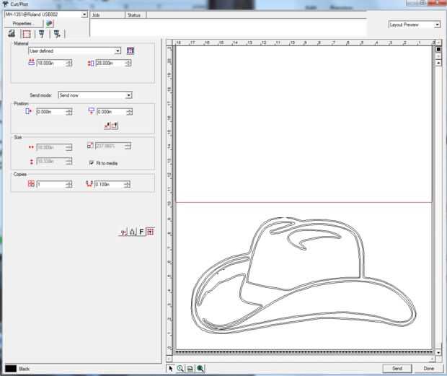Click the icon right of Properties button
Viewport: 447px width, 376px height.
(x=50, y=23)
